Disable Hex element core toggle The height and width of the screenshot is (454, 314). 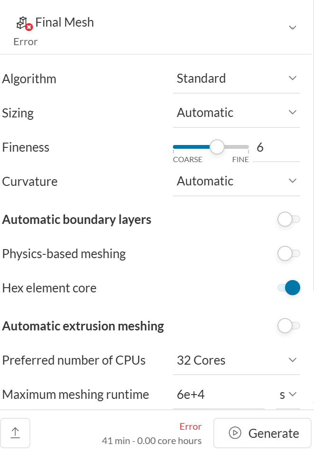(x=288, y=288)
